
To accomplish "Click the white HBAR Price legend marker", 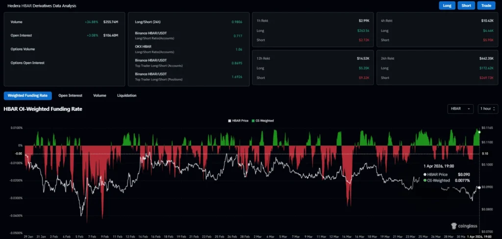I will tap(229, 120).
